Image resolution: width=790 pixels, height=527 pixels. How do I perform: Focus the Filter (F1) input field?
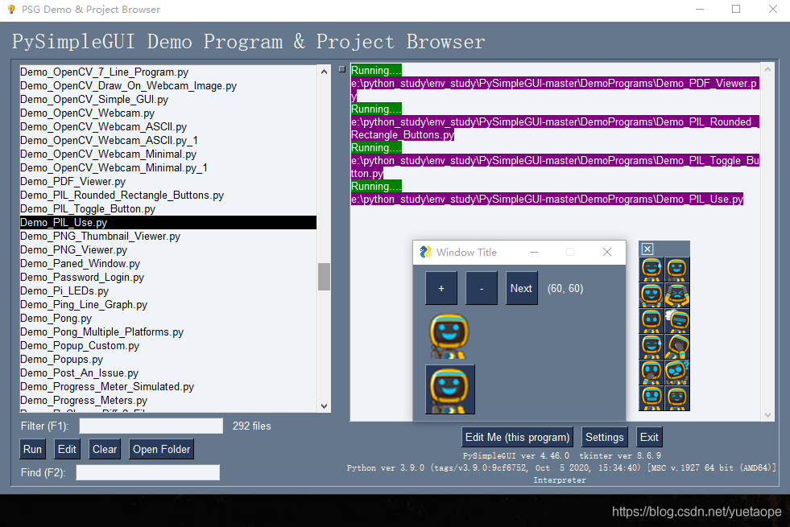(151, 426)
